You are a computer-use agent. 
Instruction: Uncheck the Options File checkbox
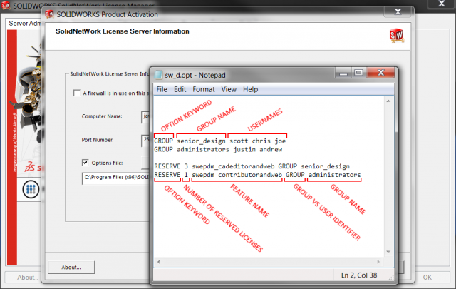85,163
